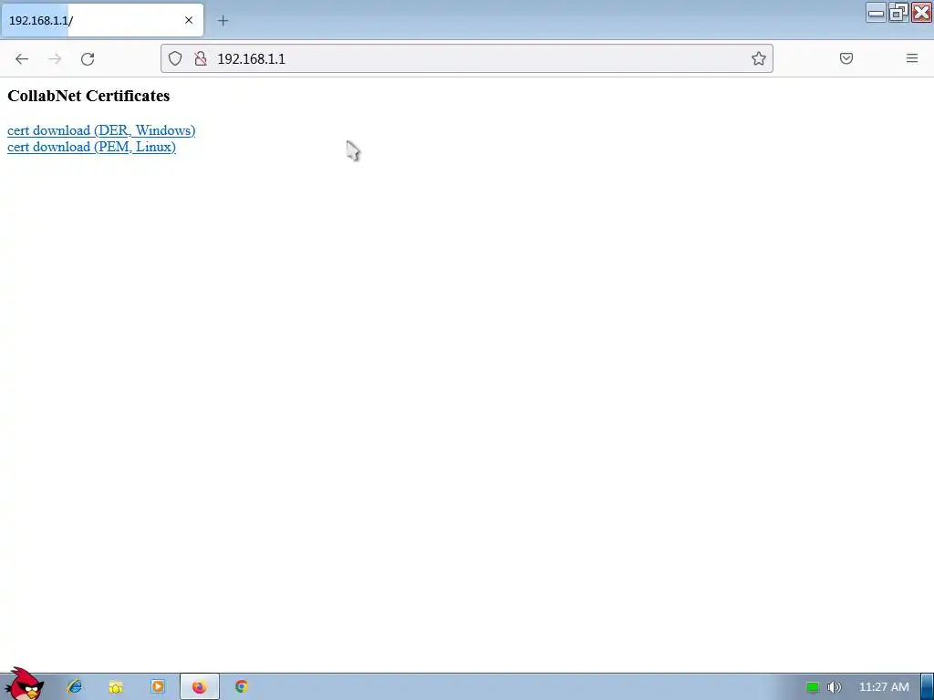The height and width of the screenshot is (700, 934).
Task: Click the Show desktop strip
Action: click(928, 687)
